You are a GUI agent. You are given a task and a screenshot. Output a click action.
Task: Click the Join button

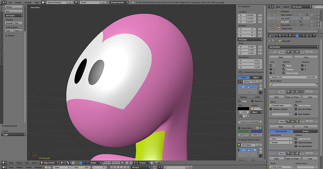tap(14, 11)
